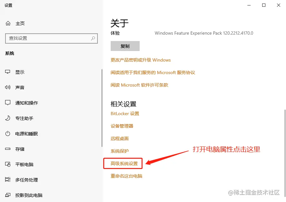Open 投影到此电脑 settings
This screenshot has width=286, height=202.
coord(29,195)
